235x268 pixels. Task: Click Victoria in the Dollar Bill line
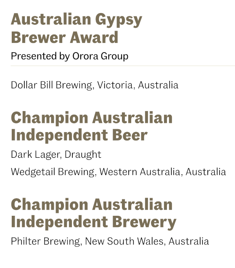(115, 85)
